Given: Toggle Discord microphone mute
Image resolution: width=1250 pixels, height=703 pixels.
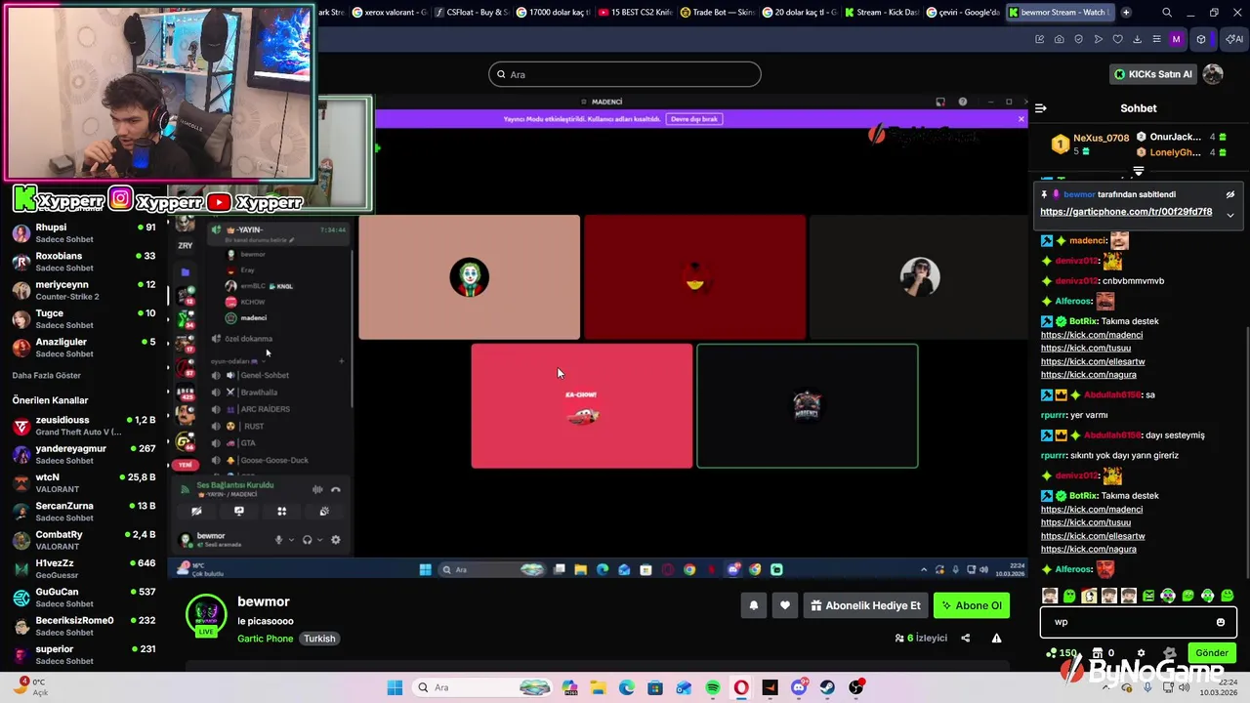Looking at the screenshot, I should click(x=278, y=540).
